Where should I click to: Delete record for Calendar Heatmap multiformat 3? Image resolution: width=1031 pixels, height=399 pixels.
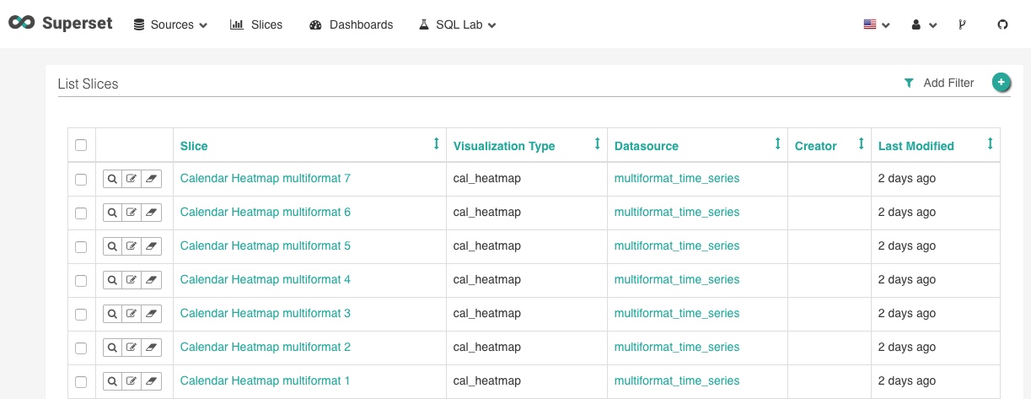pyautogui.click(x=152, y=314)
